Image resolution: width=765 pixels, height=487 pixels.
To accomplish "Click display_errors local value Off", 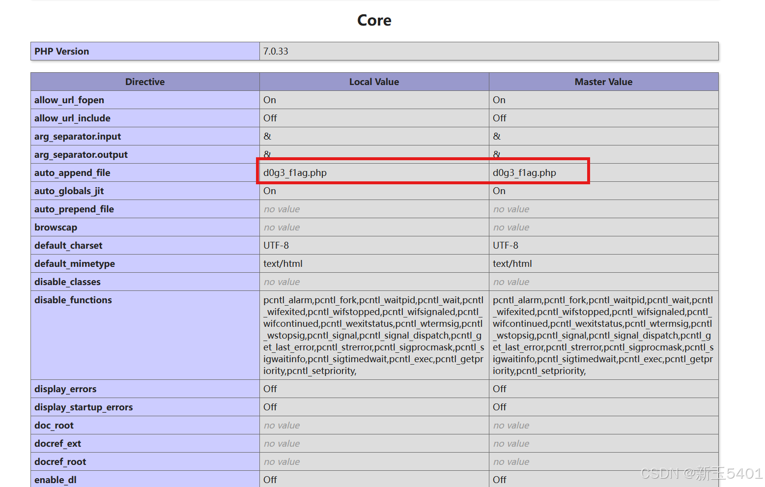I will [270, 389].
